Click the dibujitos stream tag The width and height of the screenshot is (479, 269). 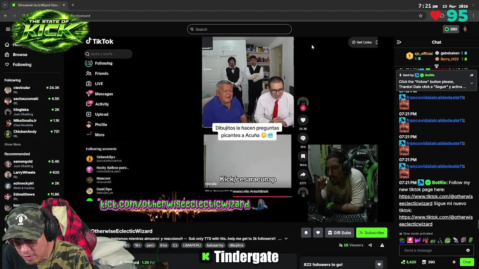(x=236, y=245)
